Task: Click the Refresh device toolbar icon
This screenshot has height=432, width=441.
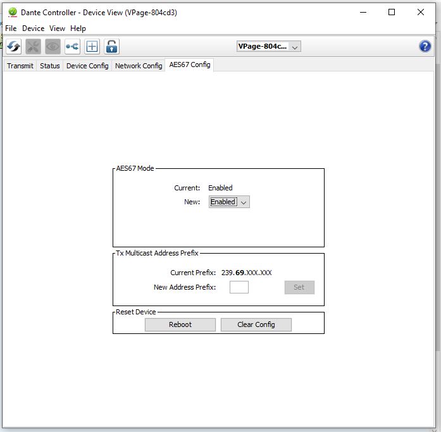Action: (x=13, y=46)
